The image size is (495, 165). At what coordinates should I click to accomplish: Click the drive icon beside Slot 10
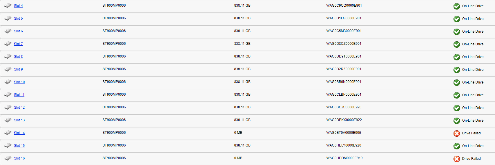coord(8,82)
